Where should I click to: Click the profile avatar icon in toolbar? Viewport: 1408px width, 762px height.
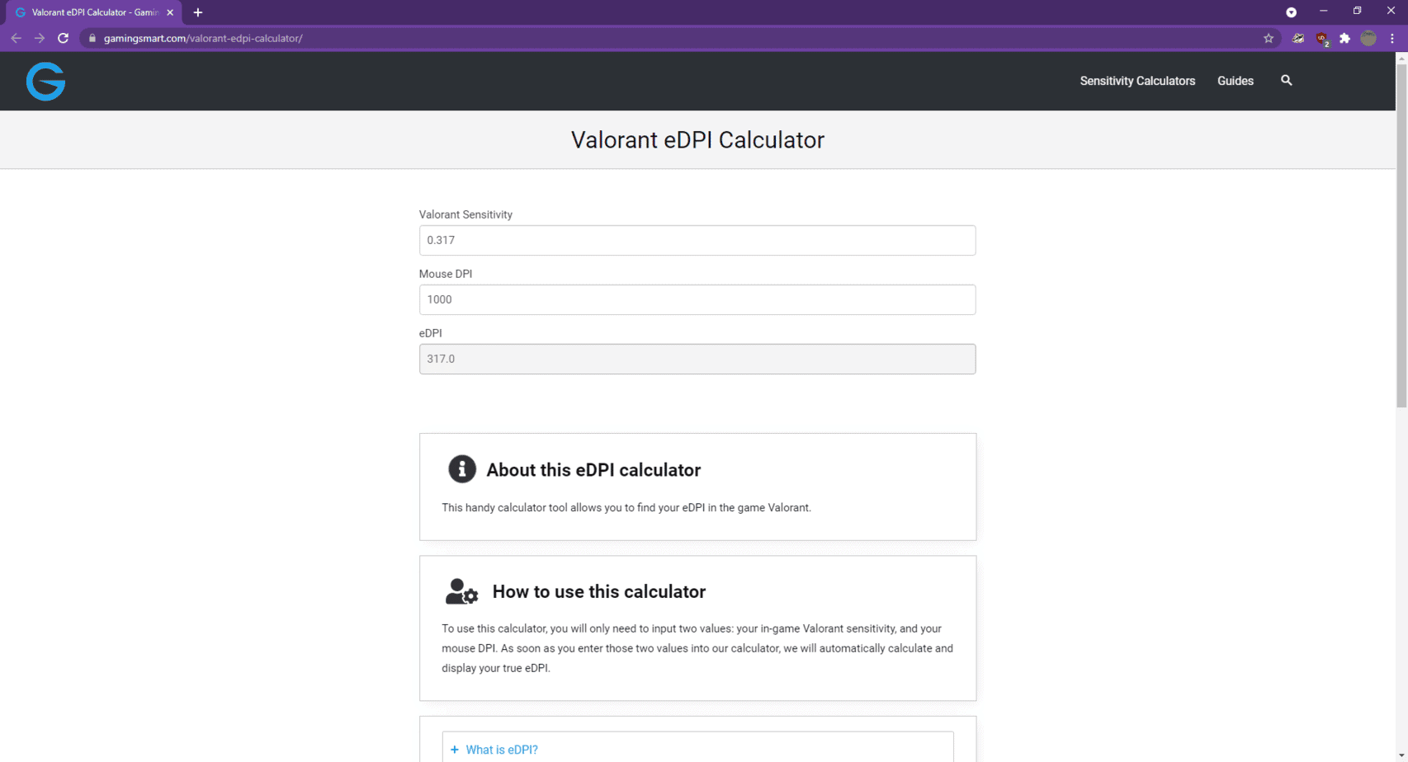click(1368, 38)
